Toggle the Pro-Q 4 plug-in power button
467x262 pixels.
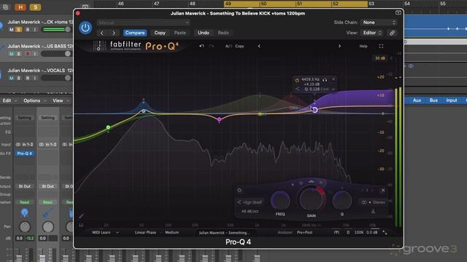[85, 28]
